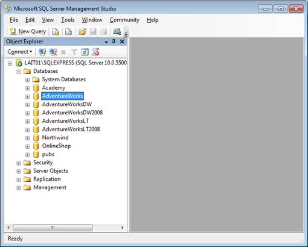The height and width of the screenshot is (247, 308).
Task: Click the Open File folder icon
Action: click(x=82, y=31)
